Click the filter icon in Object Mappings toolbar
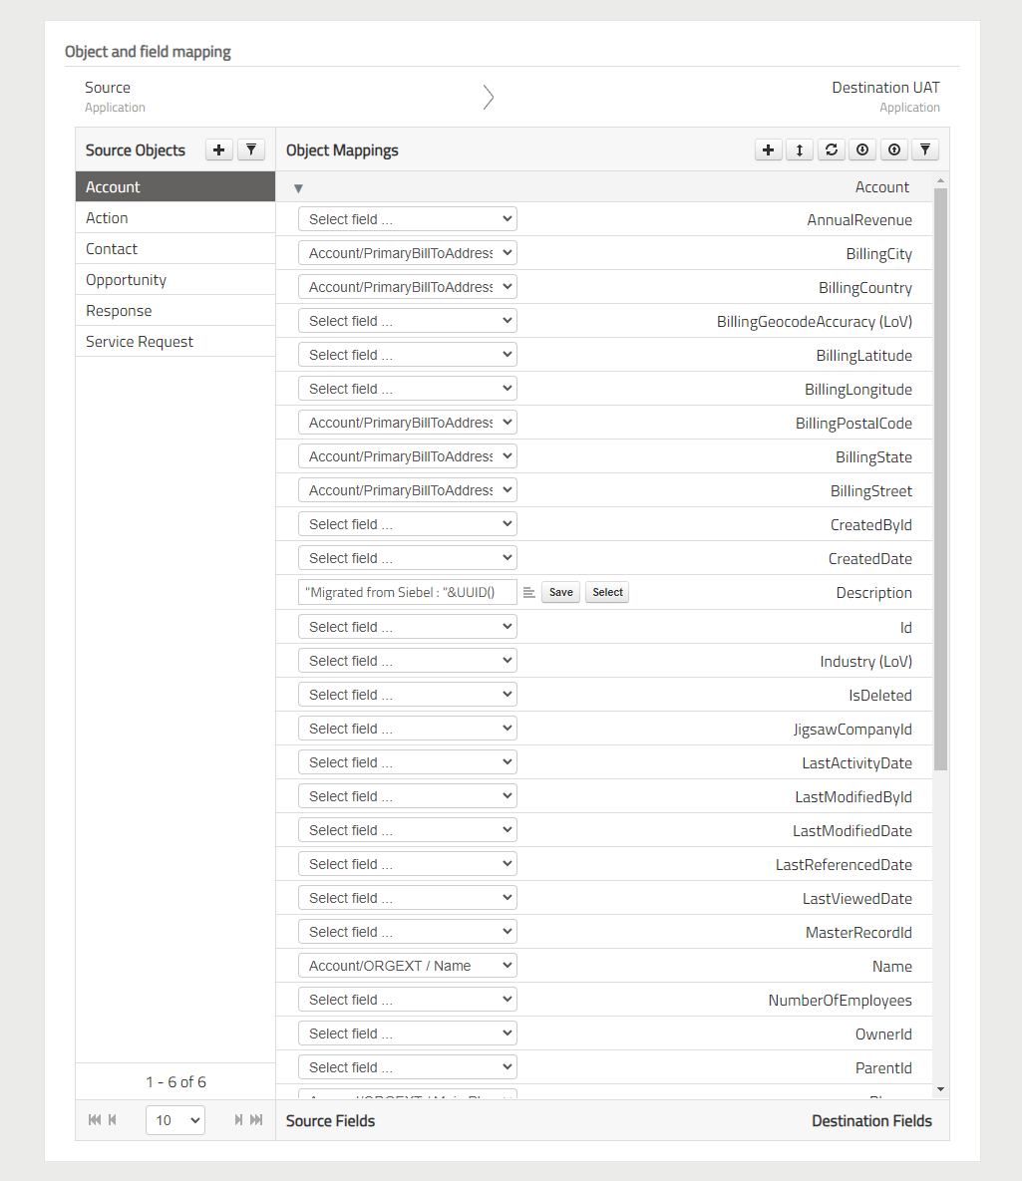The height and width of the screenshot is (1181, 1022). click(x=925, y=149)
